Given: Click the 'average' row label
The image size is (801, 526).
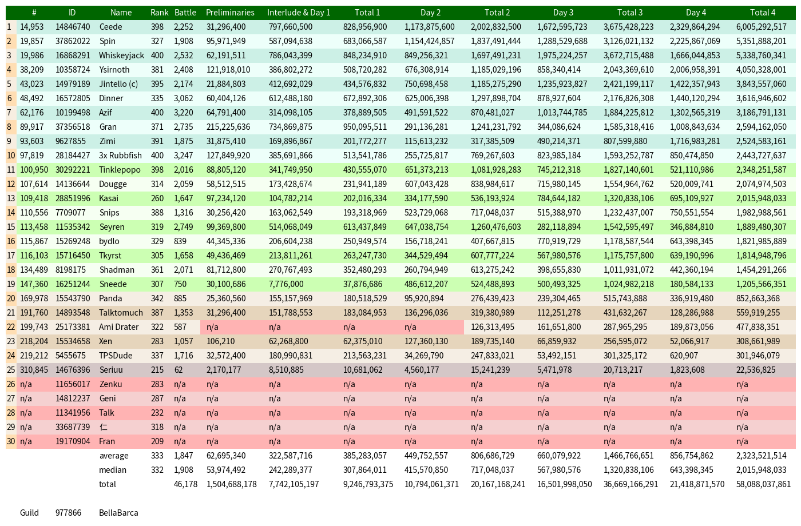Looking at the screenshot, I should (x=114, y=456).
